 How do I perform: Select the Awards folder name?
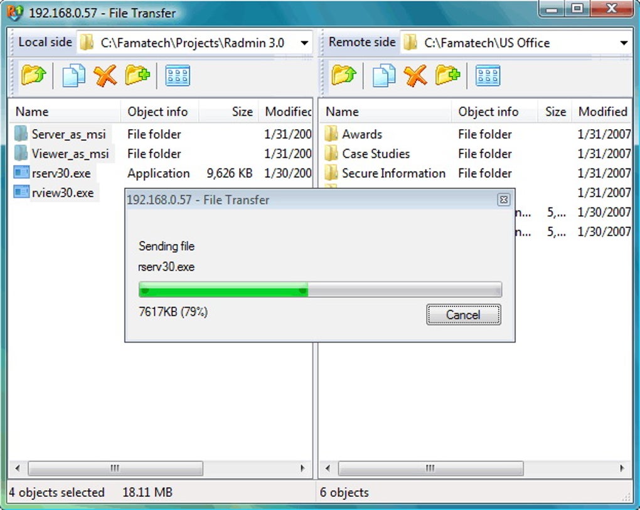[x=362, y=134]
